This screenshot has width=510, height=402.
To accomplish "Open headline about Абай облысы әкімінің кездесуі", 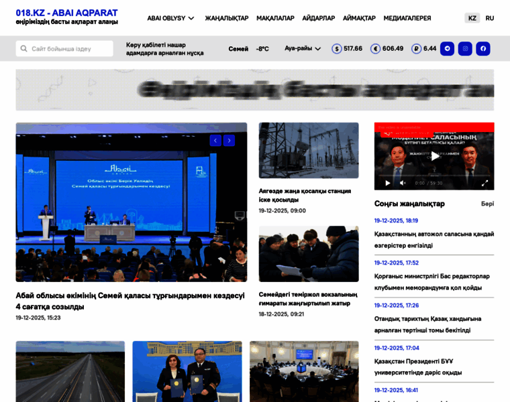I will (130, 301).
